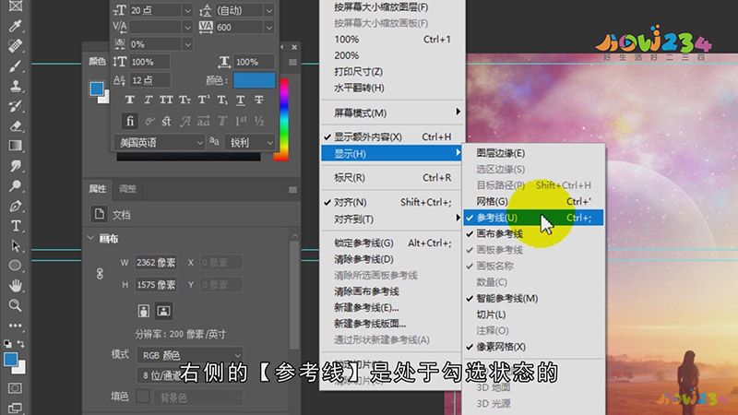The width and height of the screenshot is (738, 415).
Task: Uncheck 参考线(U) in the Show submenu
Action: (533, 218)
